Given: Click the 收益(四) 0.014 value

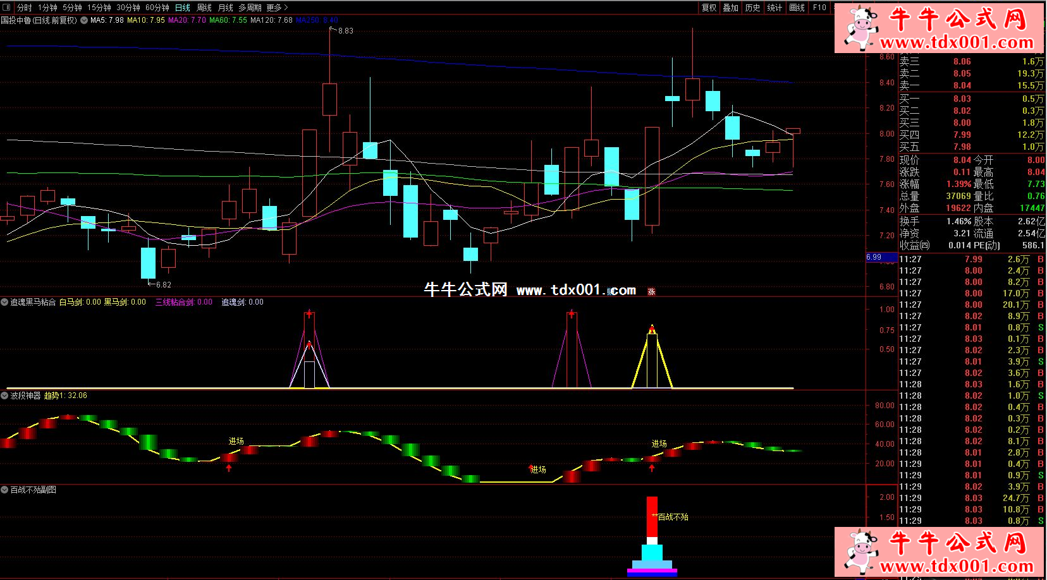Looking at the screenshot, I should 960,245.
